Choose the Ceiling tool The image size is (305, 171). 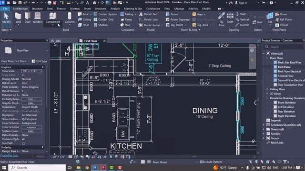coord(85,19)
